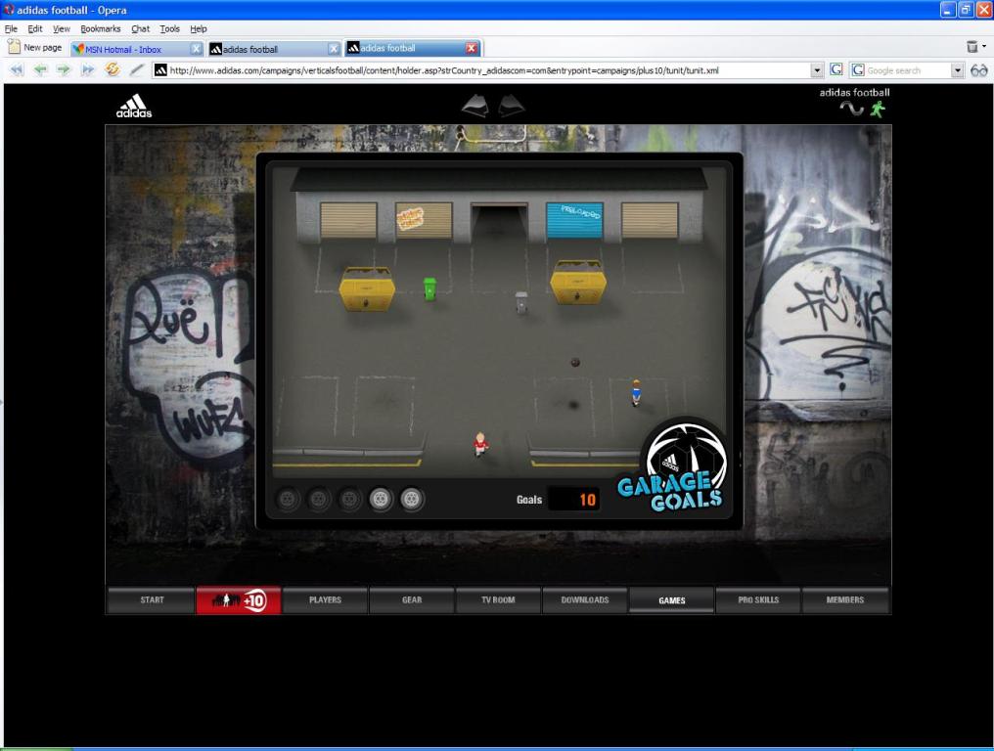The image size is (994, 751).
Task: Click the garage door with orange graffiti
Action: point(424,220)
